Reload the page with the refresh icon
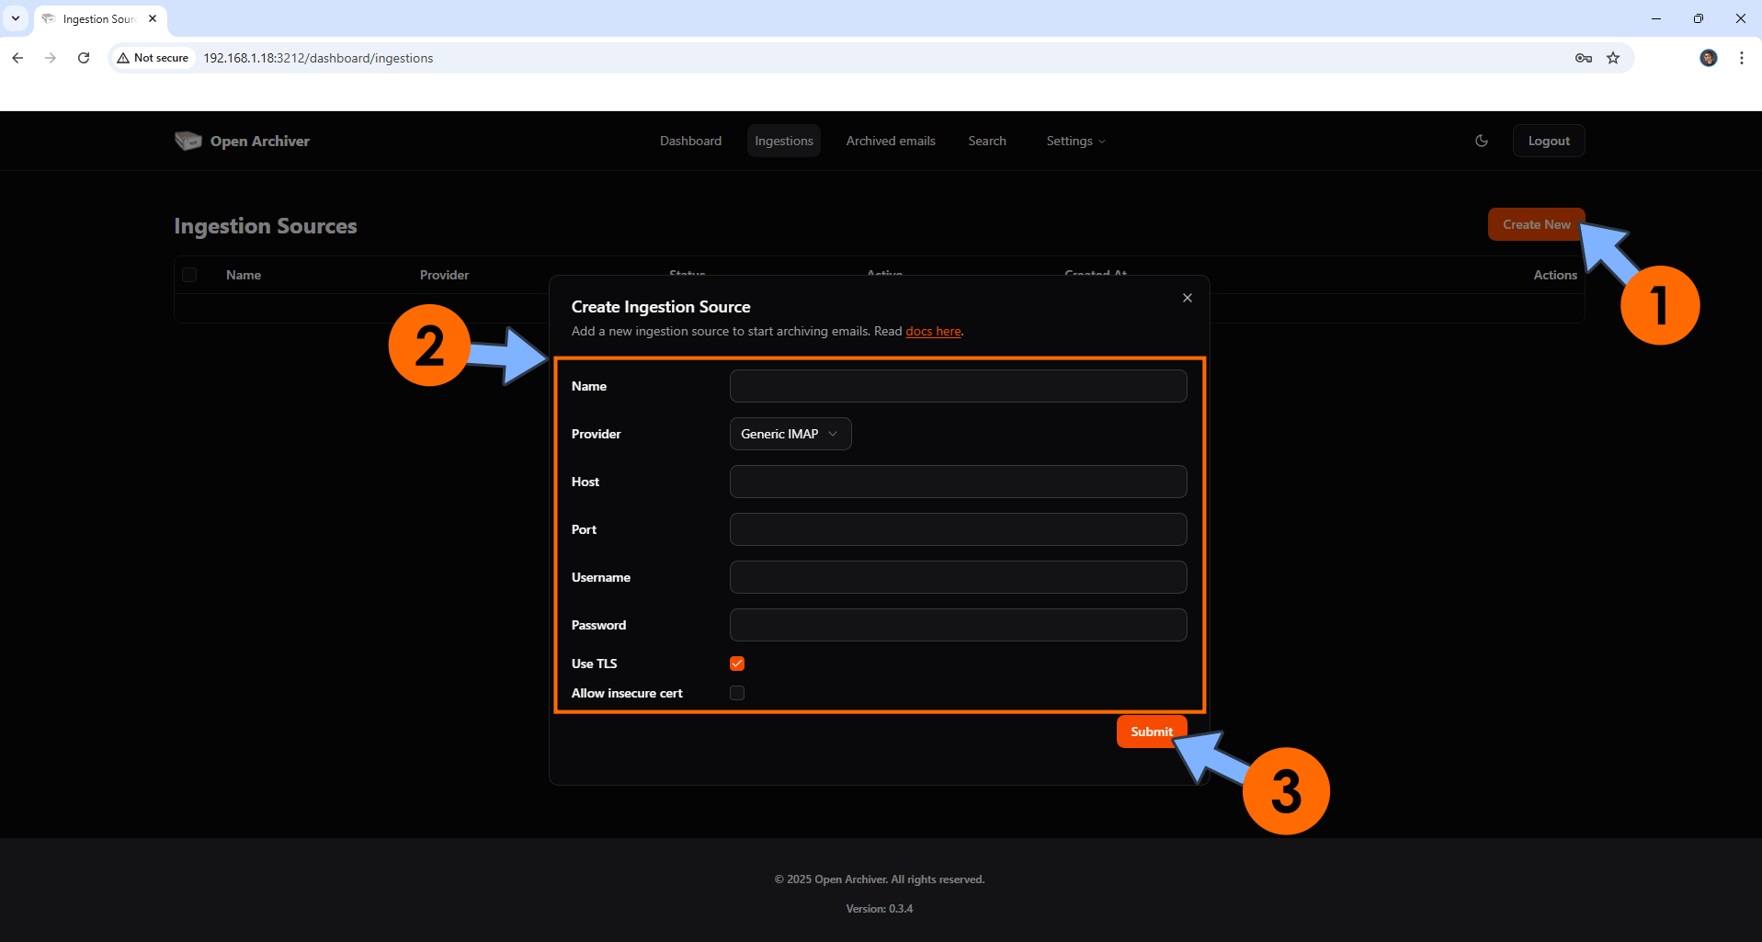Screen dimensions: 1762x942 (84, 58)
